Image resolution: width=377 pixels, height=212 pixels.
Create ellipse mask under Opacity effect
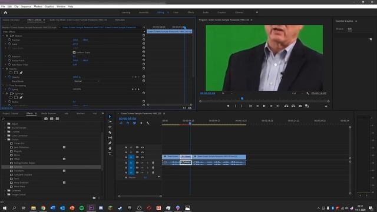tap(11, 73)
